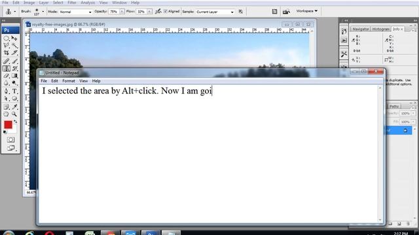The image size is (419, 235).
Task: Click the selected layer row in Layers panel
Action: (x=399, y=131)
